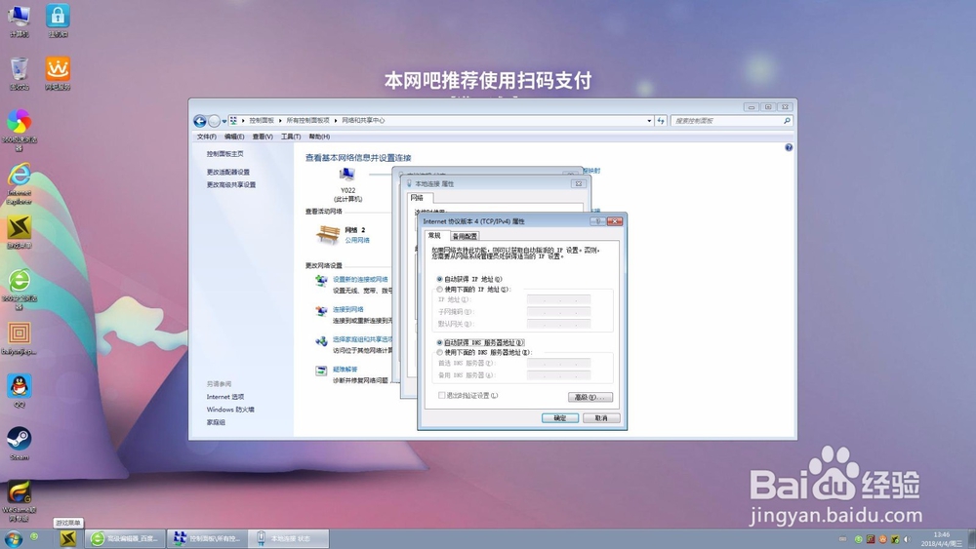Open the colorful 360 browser desktop icon

(x=20, y=130)
